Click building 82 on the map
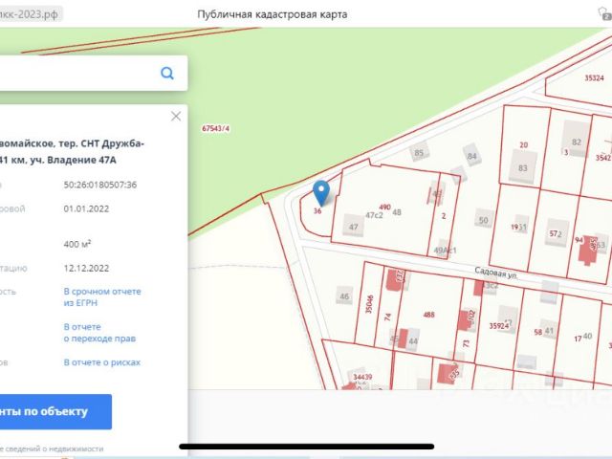The width and height of the screenshot is (612, 459). coord(576,139)
